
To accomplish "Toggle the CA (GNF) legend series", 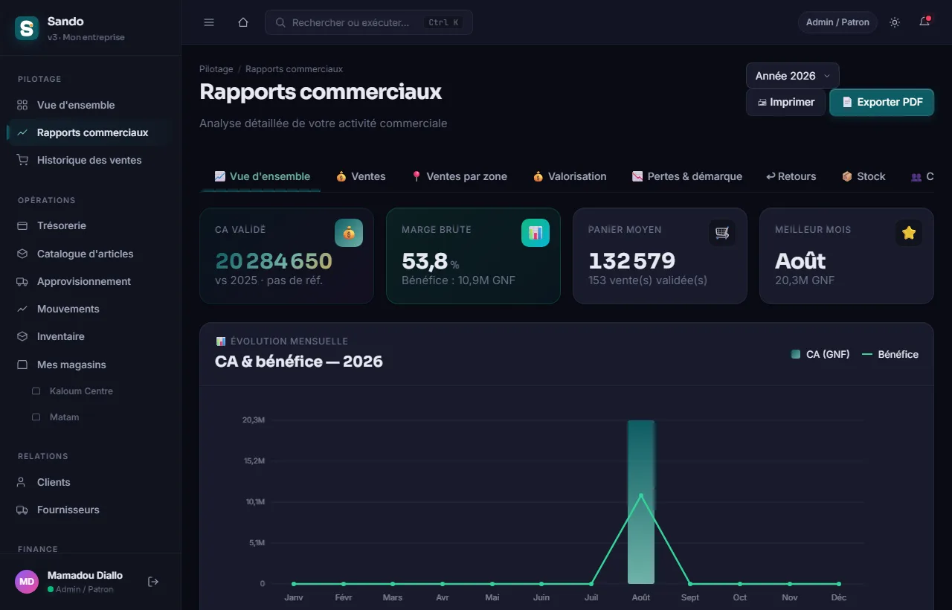I will pyautogui.click(x=820, y=354).
